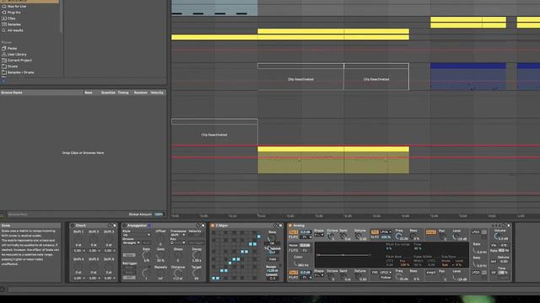Open User Library place
This screenshot has height=303, width=540.
pyautogui.click(x=17, y=54)
